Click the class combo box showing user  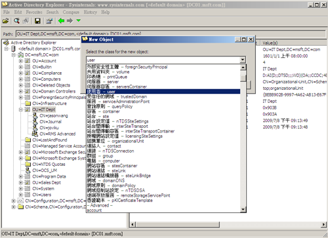pyautogui.click(x=163, y=60)
